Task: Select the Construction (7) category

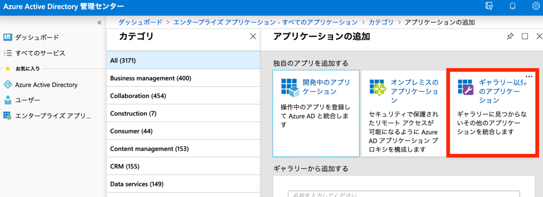Action: pyautogui.click(x=184, y=114)
